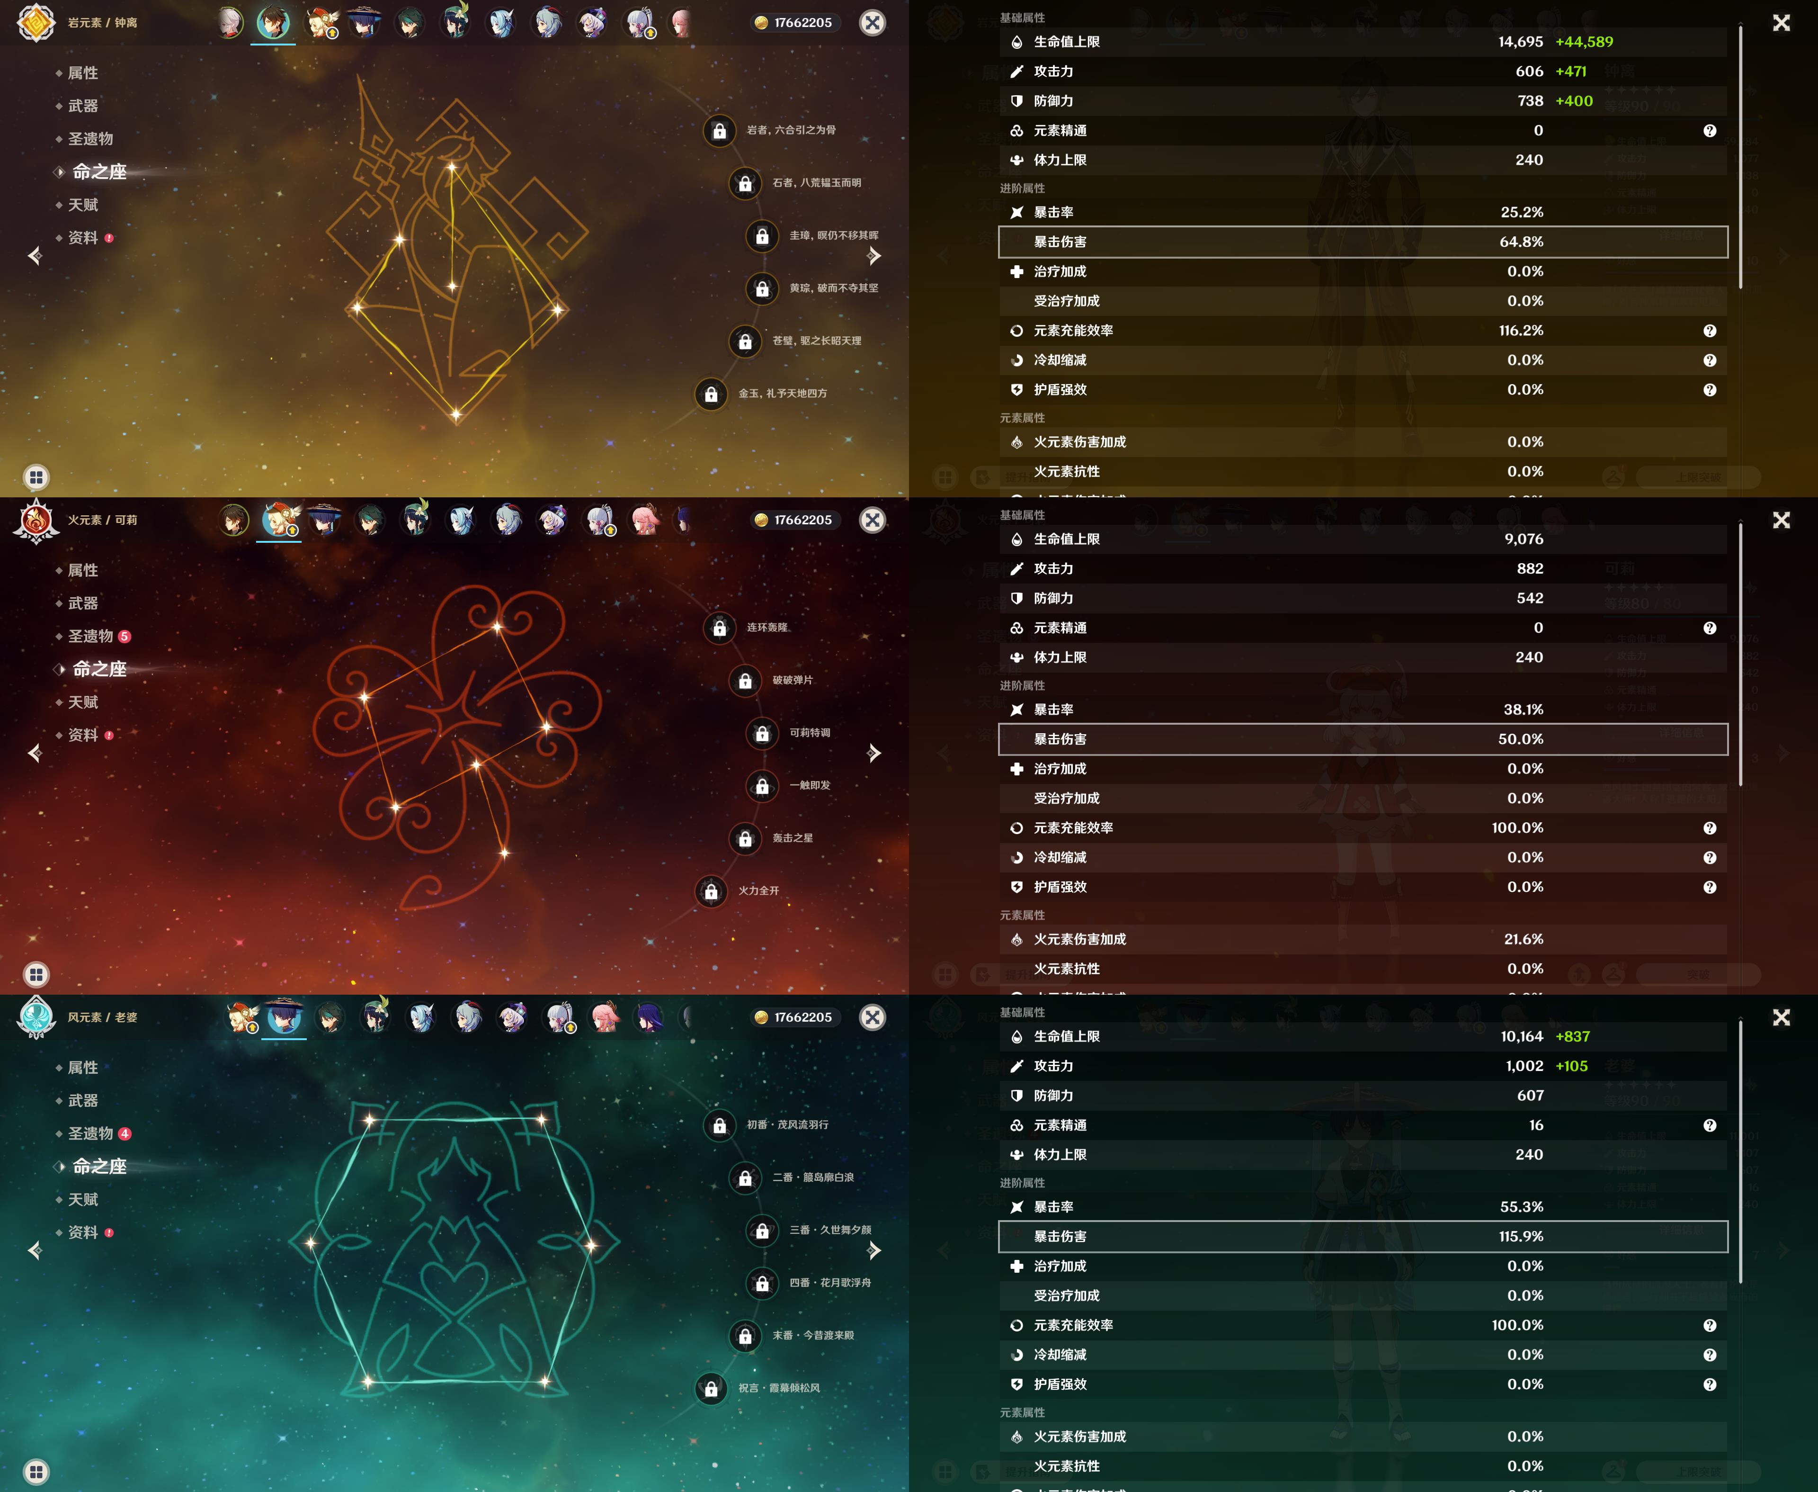The image size is (1818, 1492).
Task: Click the lock icon for 连环轰隆
Action: coord(719,628)
